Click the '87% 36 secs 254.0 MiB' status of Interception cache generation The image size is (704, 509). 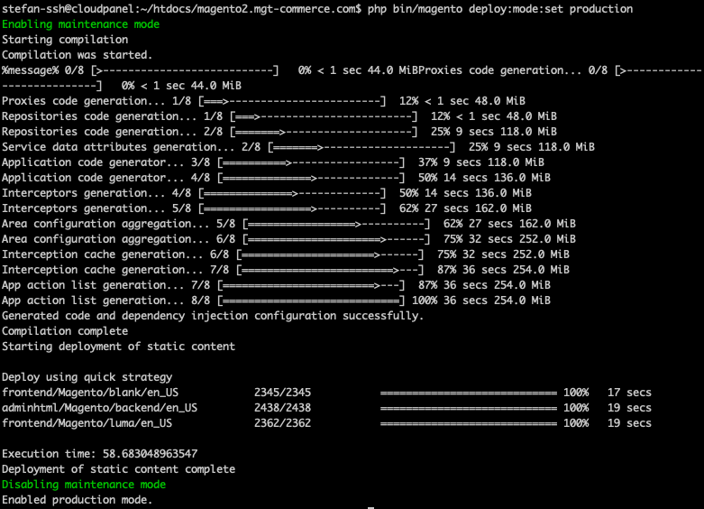(x=503, y=270)
